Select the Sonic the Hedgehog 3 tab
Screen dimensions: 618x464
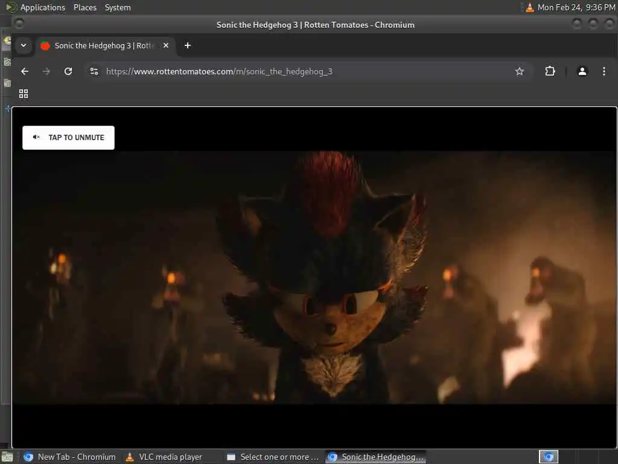coord(106,45)
